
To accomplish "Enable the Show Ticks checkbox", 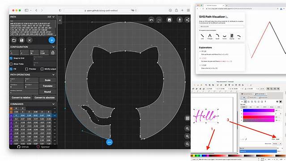I will (11, 64).
